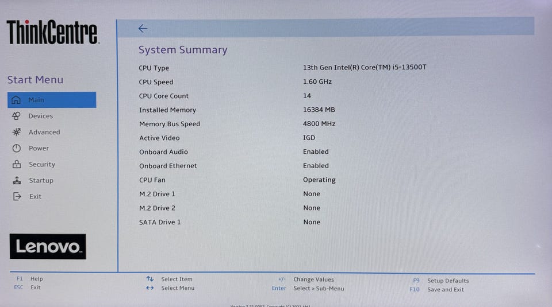Click the back arrow icon
Viewport: 552px width, 307px height.
(143, 29)
